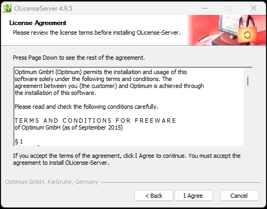267x209 pixels.
Task: Click 'Please read and check' line in license
Action: (86, 107)
